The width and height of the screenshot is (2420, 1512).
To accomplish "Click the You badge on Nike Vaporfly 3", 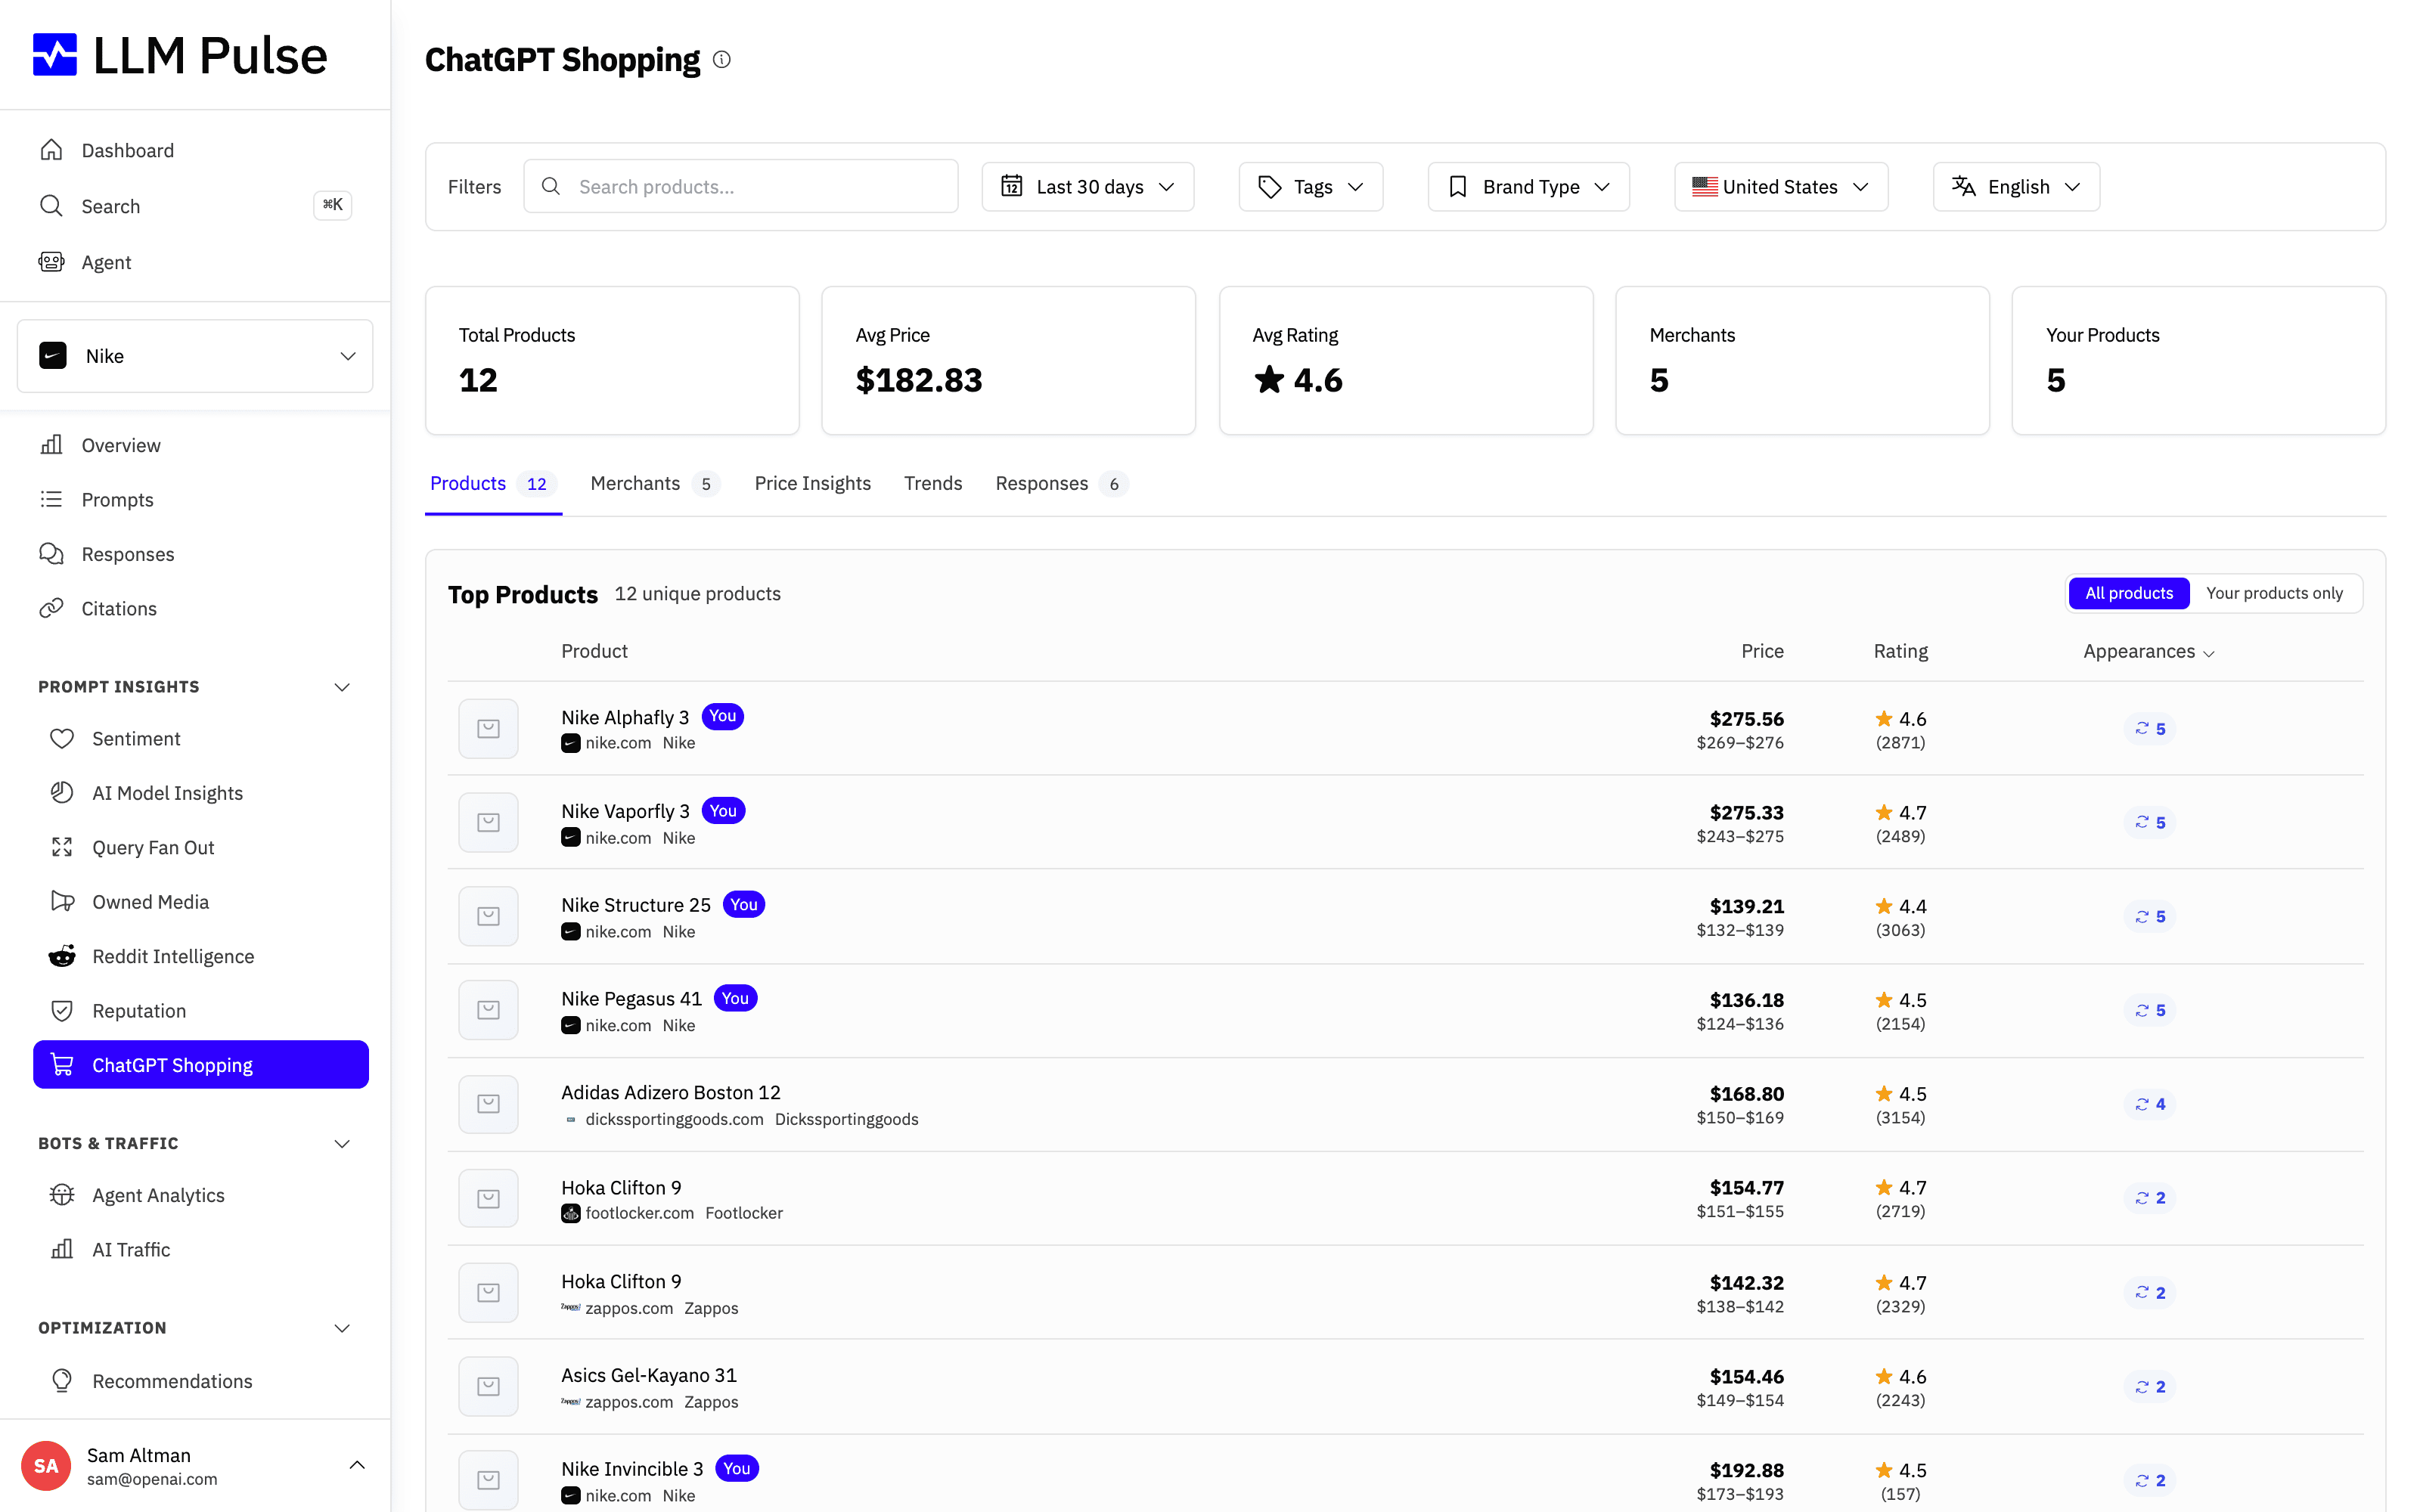I will (723, 810).
